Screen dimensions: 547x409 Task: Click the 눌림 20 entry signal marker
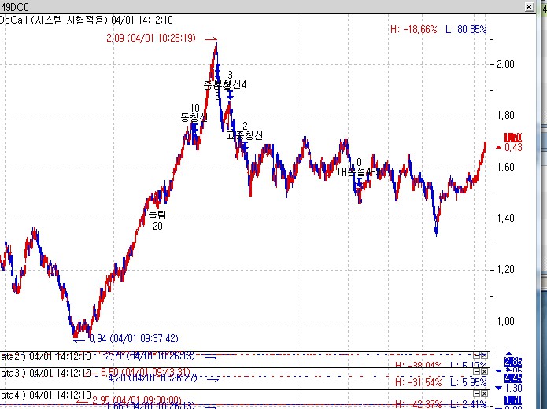157,219
